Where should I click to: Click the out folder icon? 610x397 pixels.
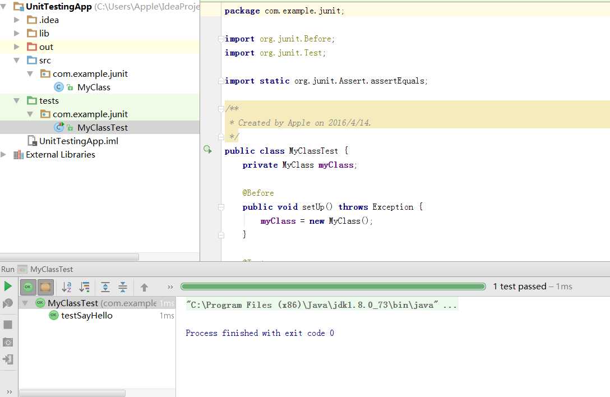(x=32, y=47)
